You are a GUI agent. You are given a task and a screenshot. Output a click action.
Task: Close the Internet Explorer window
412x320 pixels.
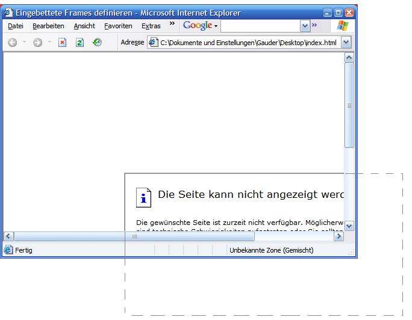[x=349, y=13]
